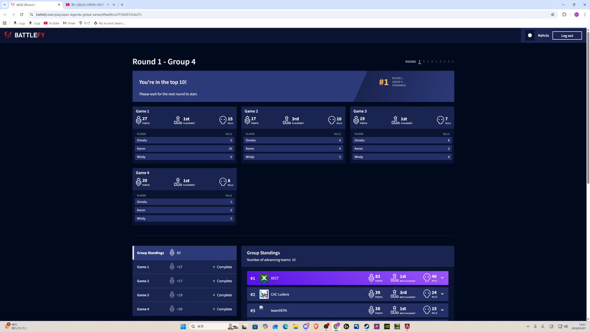Reload the page with browser refresh

pos(22,14)
